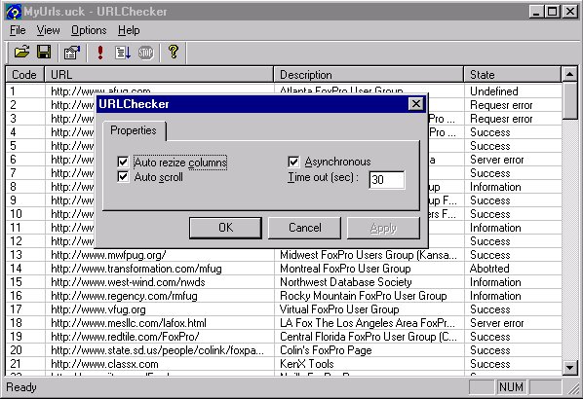The height and width of the screenshot is (399, 583).
Task: Click Montreal FoxPro User Group description
Action: [345, 269]
